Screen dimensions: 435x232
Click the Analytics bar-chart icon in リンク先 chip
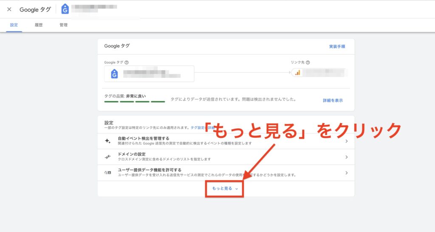298,73
